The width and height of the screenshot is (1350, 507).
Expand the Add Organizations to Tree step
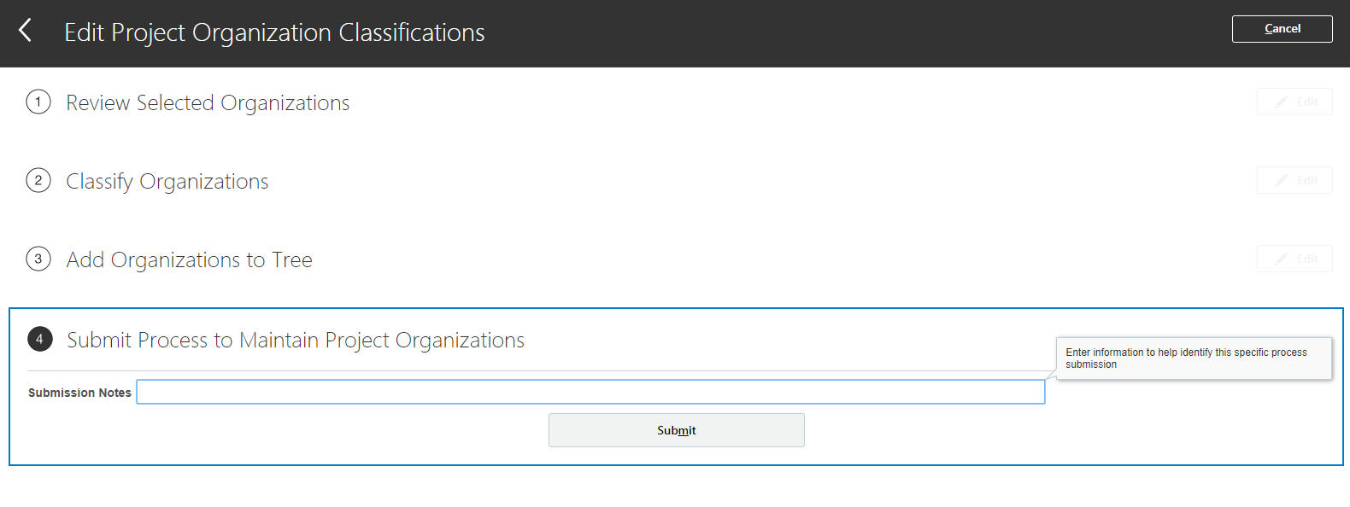click(190, 260)
